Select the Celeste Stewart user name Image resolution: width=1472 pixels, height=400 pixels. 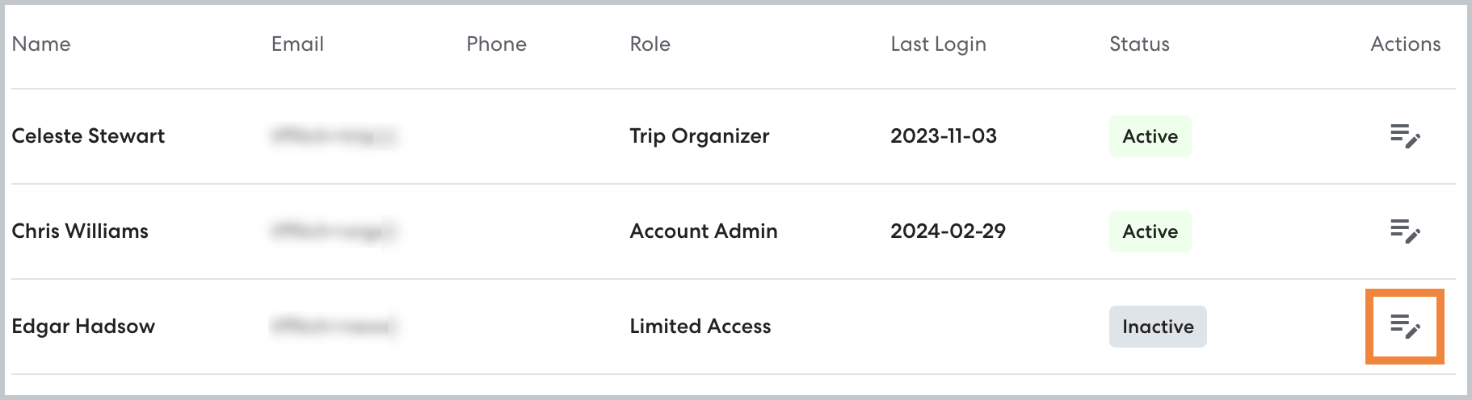tap(88, 136)
